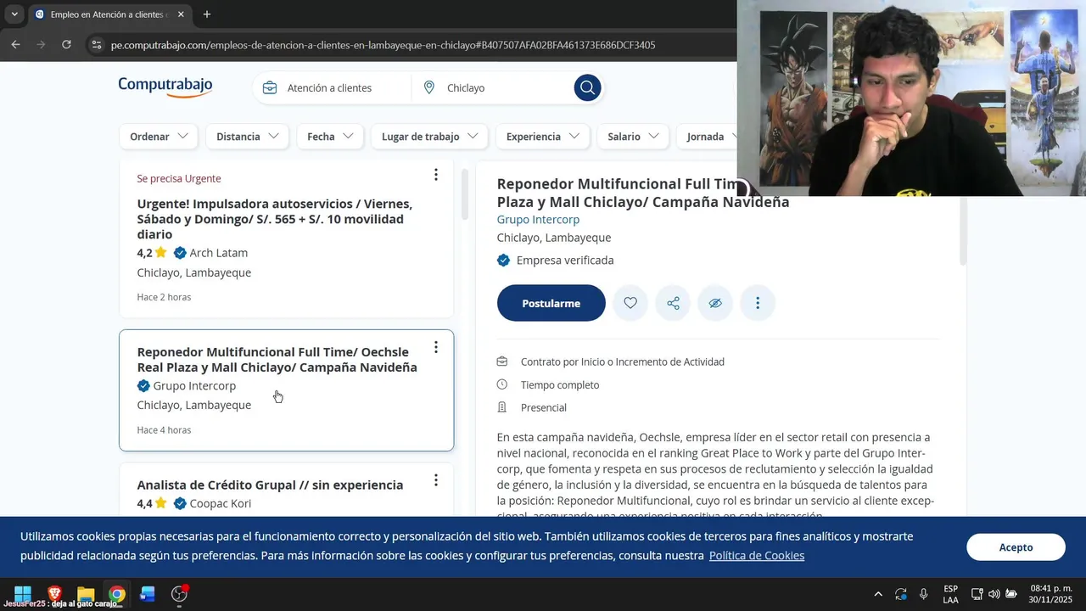Close the Empleo en Atención a clientes tab
This screenshot has height=611, width=1086.
[x=181, y=14]
